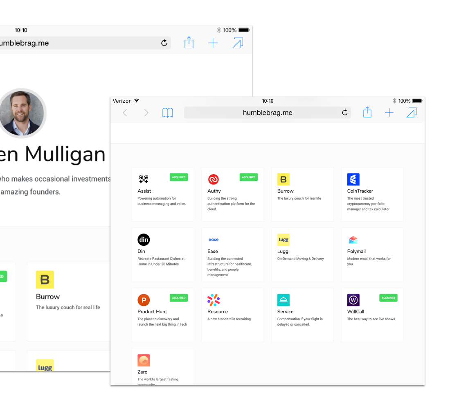Viewport: 450px width, 409px height.
Task: Click Verizon carrier label in status bar
Action: tap(122, 101)
